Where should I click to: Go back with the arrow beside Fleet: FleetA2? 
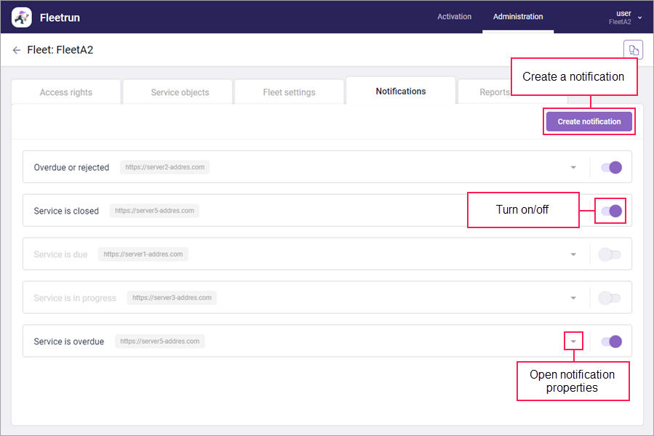16,50
